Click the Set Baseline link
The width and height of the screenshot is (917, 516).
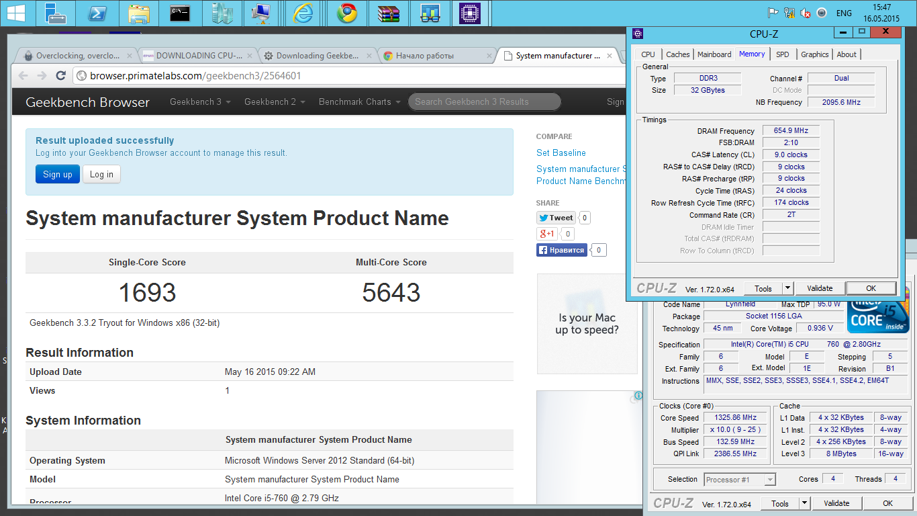click(561, 153)
